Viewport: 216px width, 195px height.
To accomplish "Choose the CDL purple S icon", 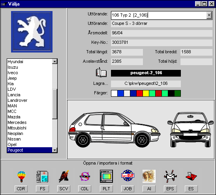I will (x=85, y=176).
